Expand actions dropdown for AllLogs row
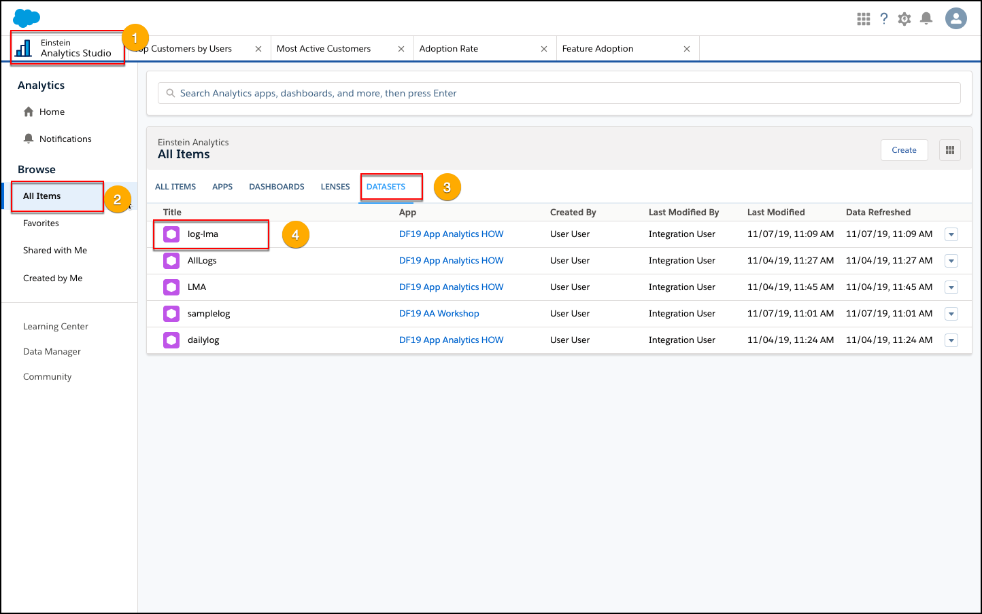The image size is (982, 614). tap(951, 261)
